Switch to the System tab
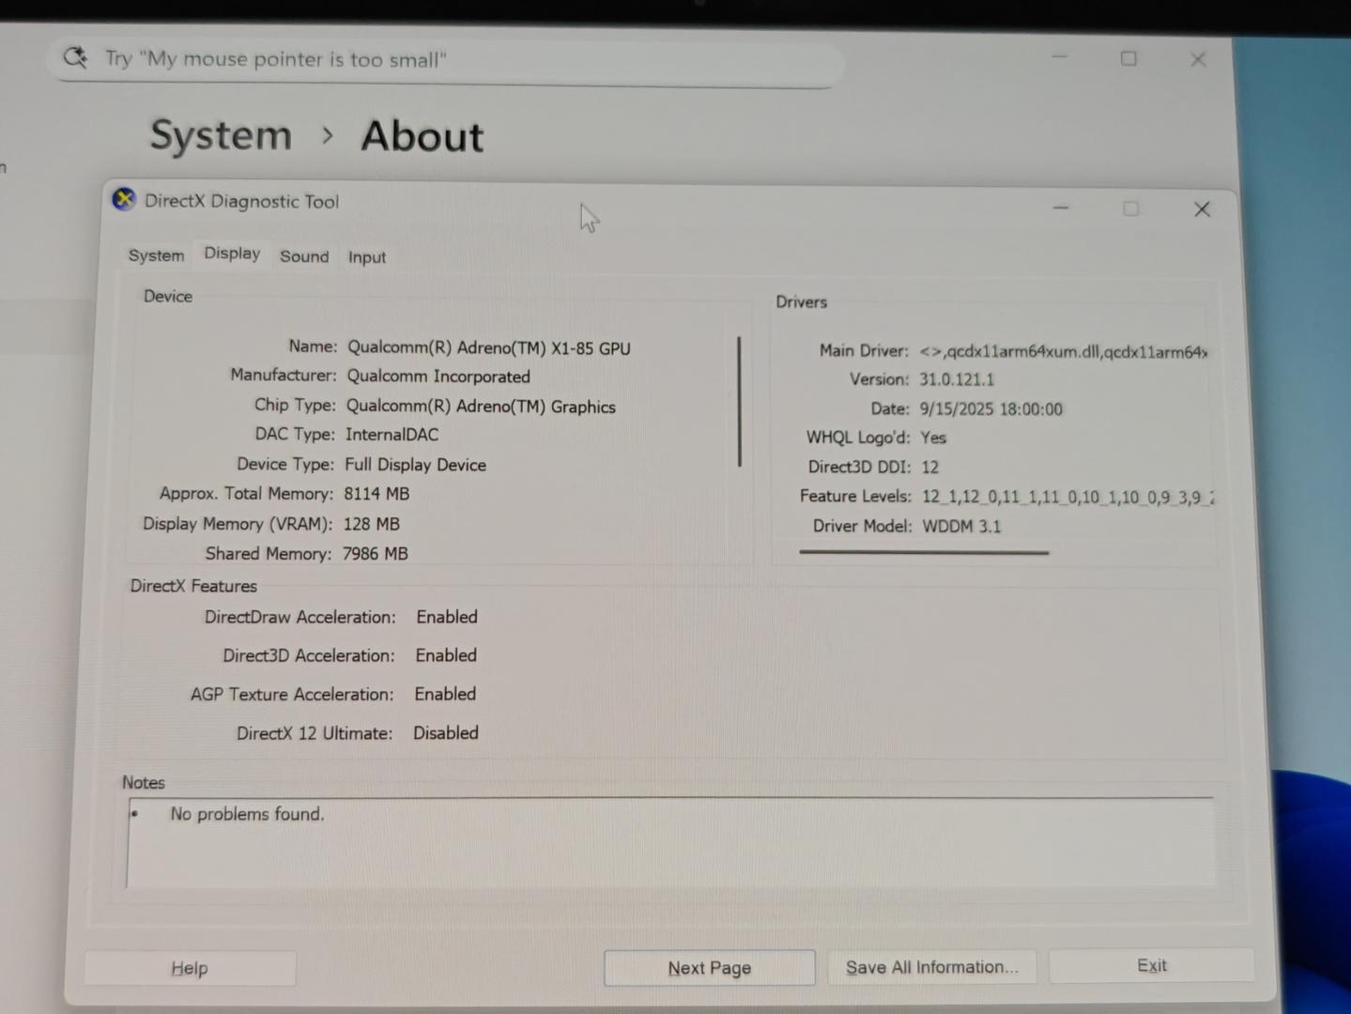 coord(156,255)
